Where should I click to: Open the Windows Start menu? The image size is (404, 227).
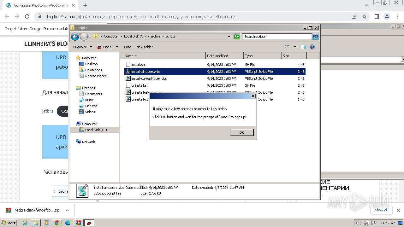[x=9, y=223]
